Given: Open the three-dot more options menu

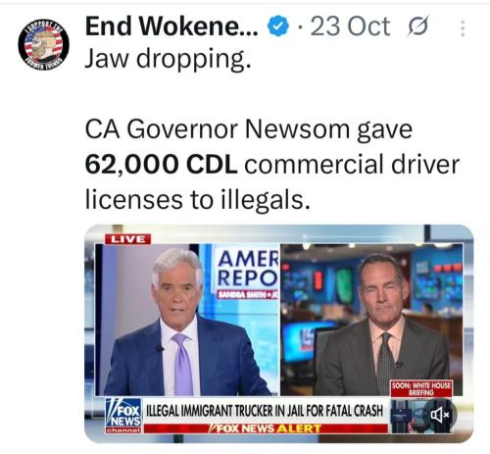Looking at the screenshot, I should point(462,28).
